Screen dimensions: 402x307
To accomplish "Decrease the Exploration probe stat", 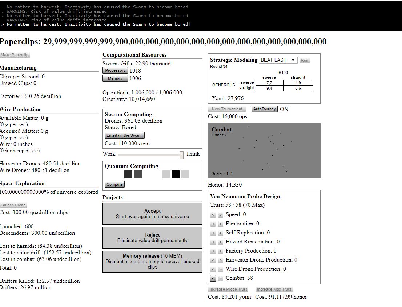I will coord(213,224).
